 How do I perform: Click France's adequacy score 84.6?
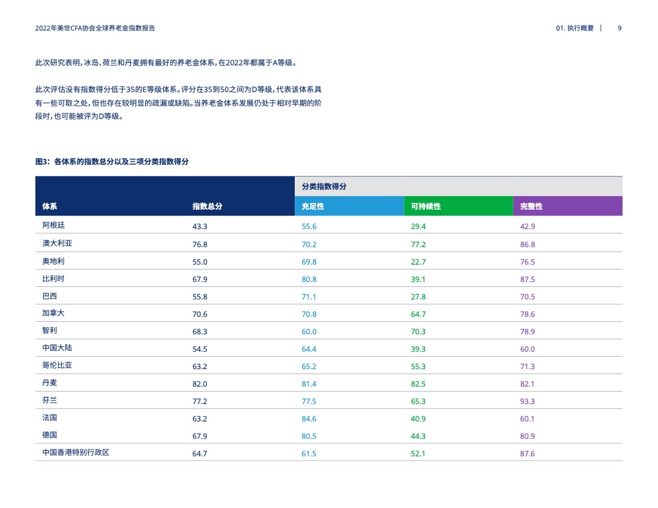(x=309, y=419)
